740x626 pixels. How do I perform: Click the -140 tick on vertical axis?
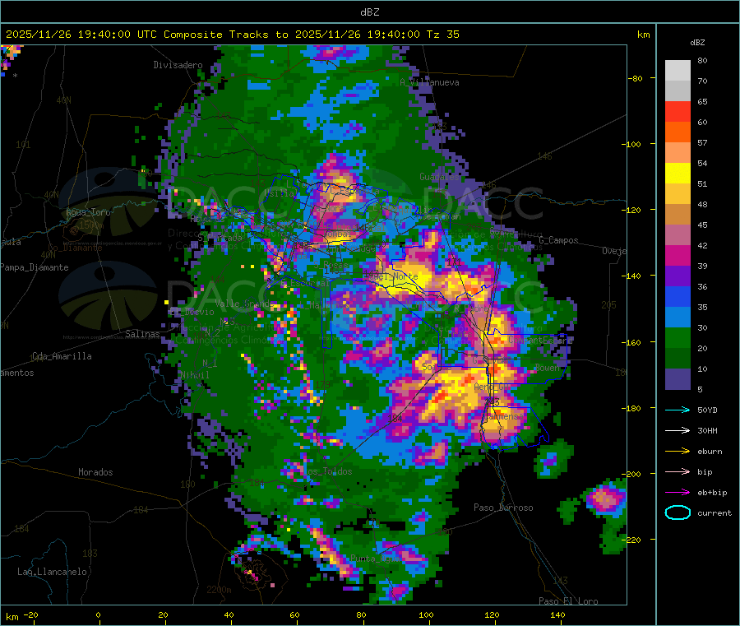point(633,276)
